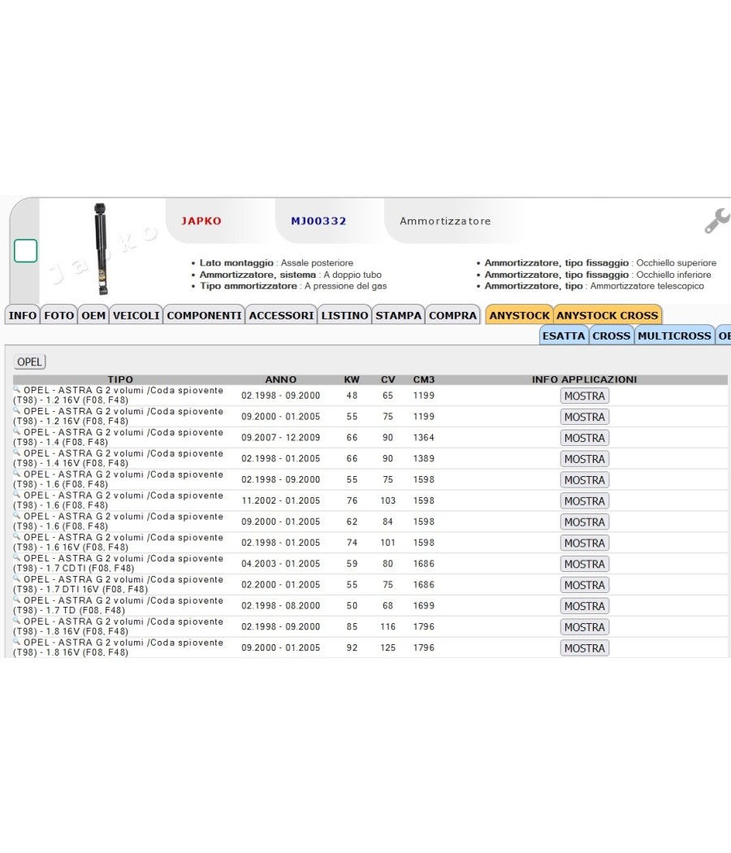The height and width of the screenshot is (853, 731).
Task: Click MOSTRA for Astra 1.6 16V 101 CV
Action: 585,543
